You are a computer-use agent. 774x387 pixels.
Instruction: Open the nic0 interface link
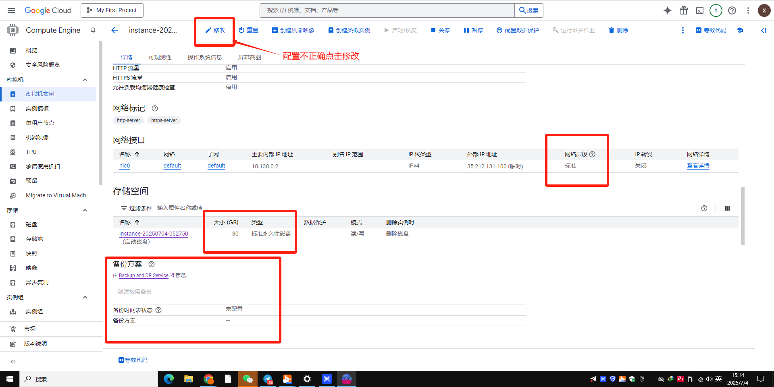coord(125,166)
